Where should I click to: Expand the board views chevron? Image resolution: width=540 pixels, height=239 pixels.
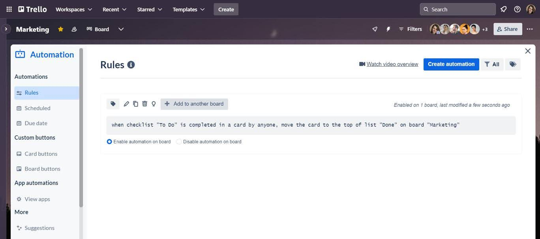click(x=121, y=29)
